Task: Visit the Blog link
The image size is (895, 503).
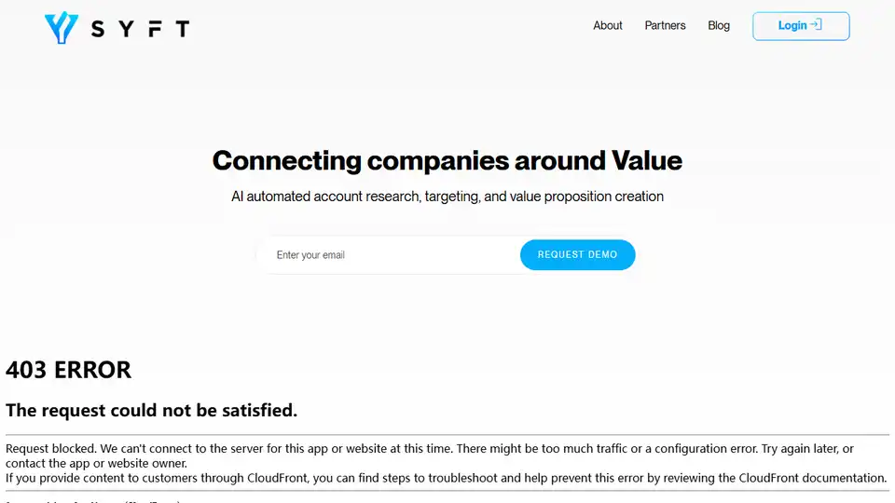Action: tap(719, 26)
